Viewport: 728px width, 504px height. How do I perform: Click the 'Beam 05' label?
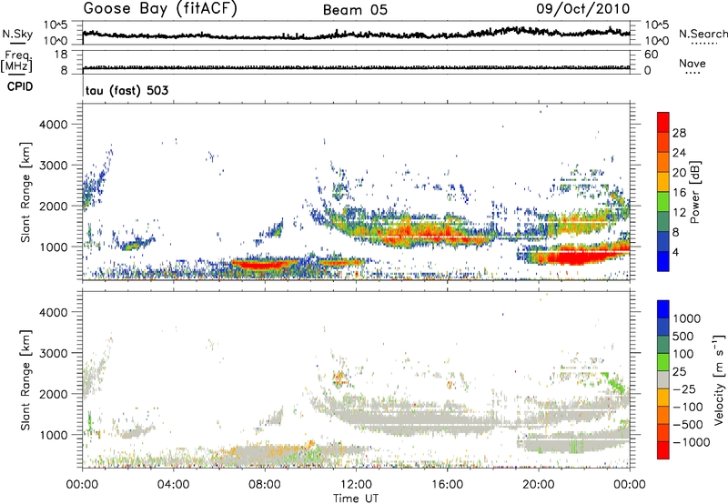355,10
